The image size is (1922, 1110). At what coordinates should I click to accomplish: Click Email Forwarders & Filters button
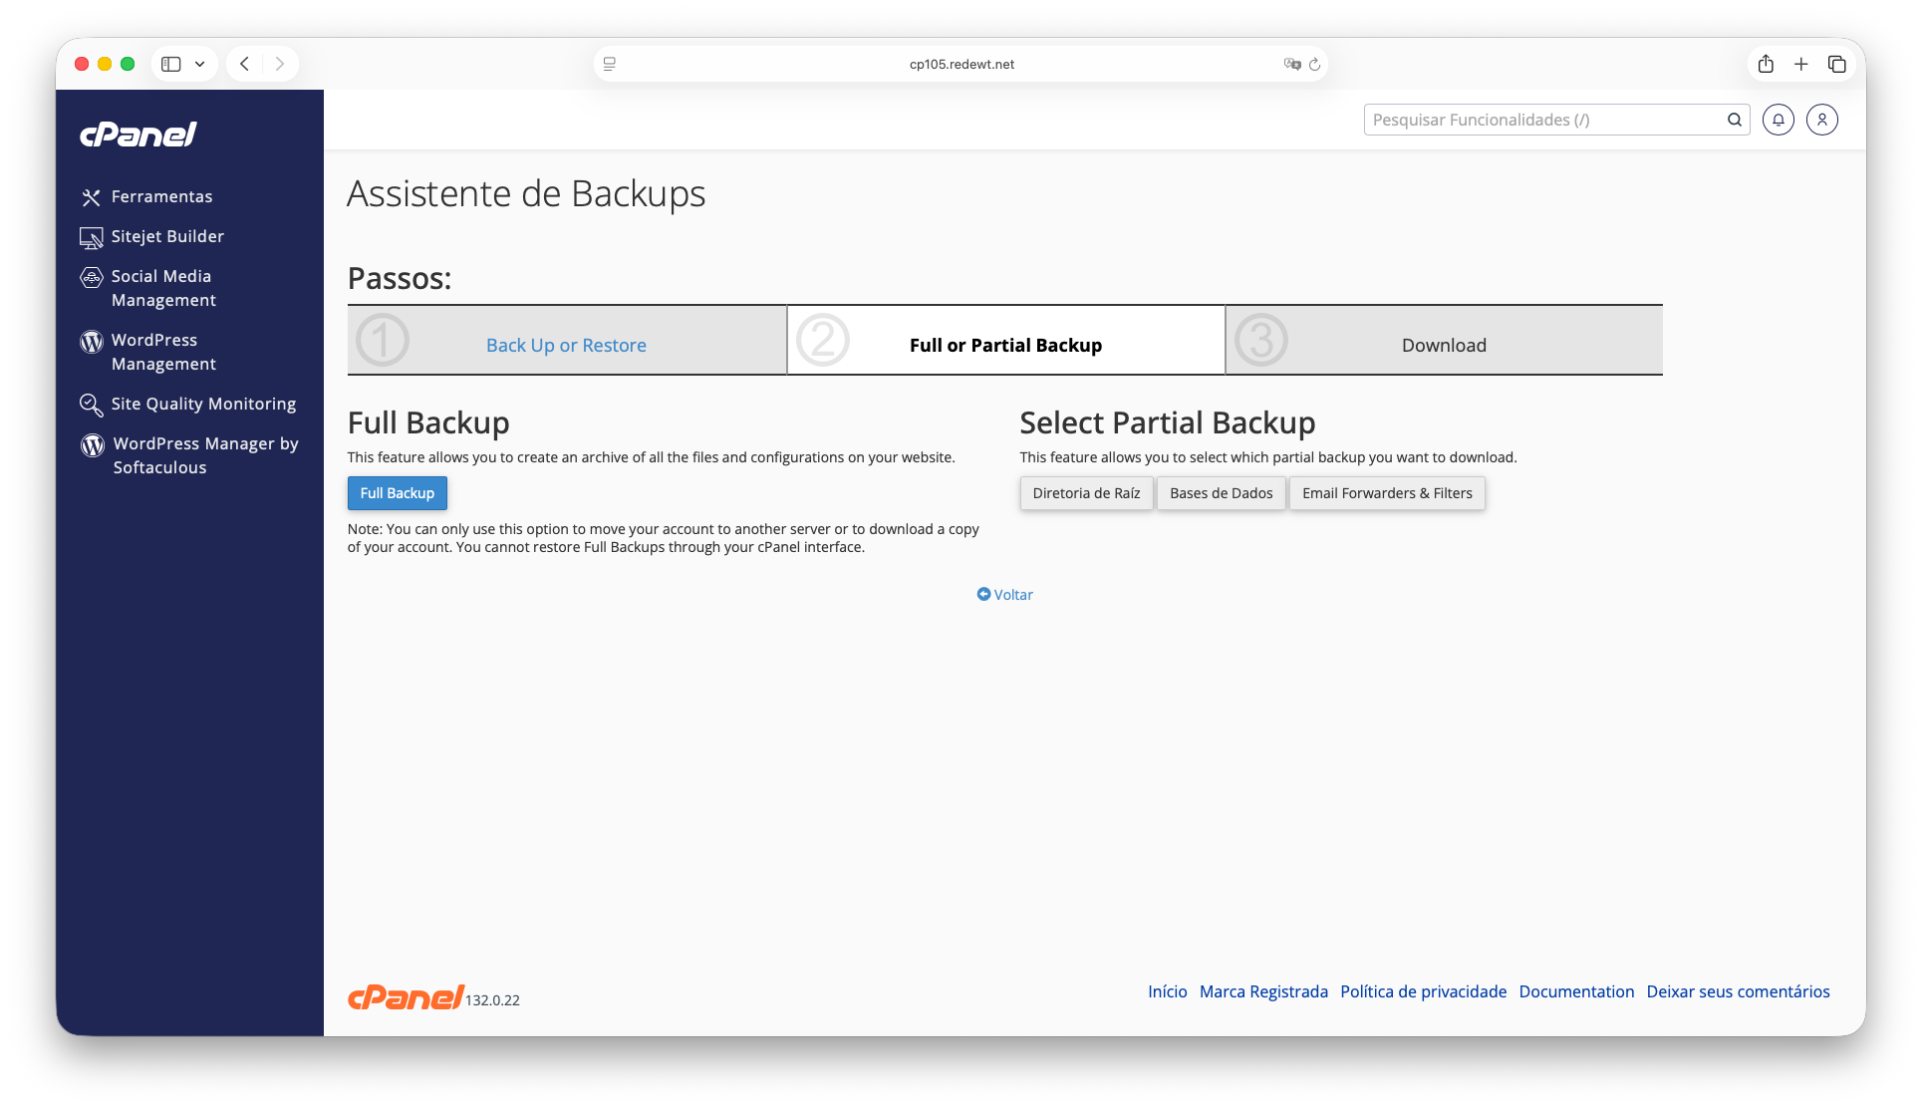1387,493
